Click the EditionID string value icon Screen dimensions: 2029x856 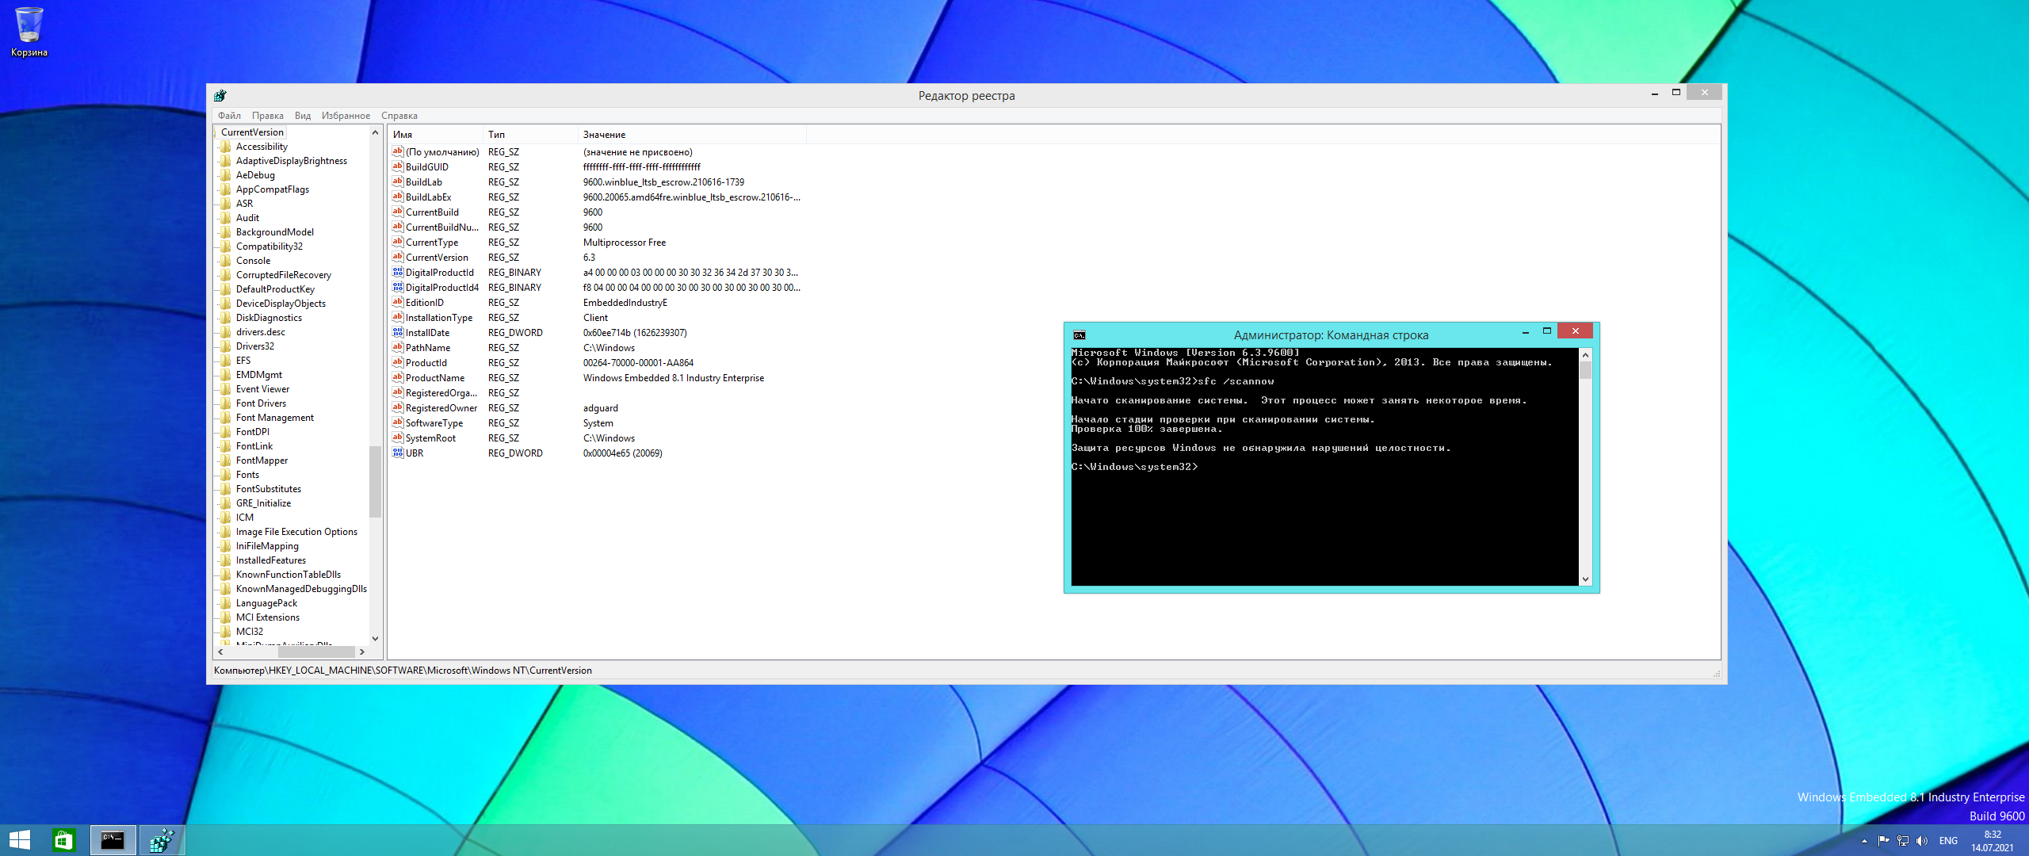pyautogui.click(x=398, y=302)
